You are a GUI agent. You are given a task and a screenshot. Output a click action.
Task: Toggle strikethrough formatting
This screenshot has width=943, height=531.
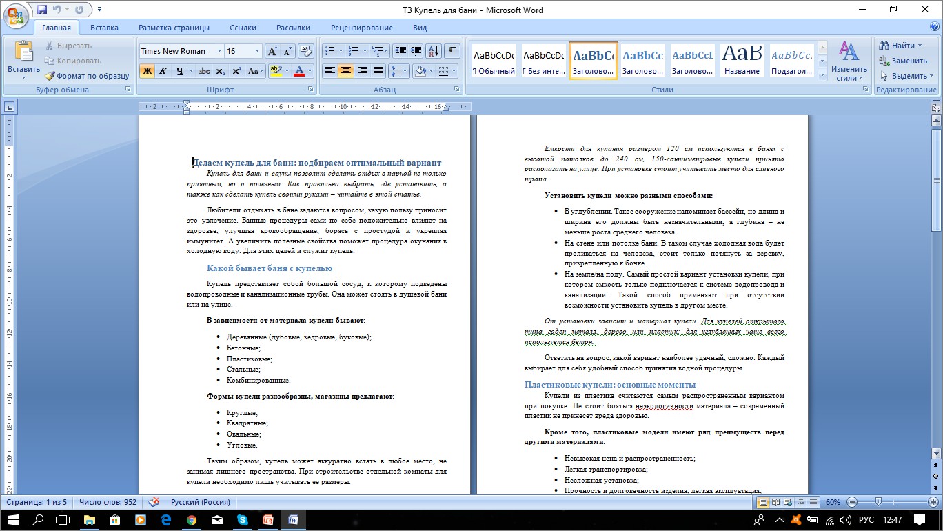coord(203,70)
